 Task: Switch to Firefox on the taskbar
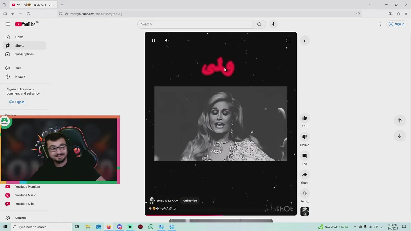coord(109,227)
